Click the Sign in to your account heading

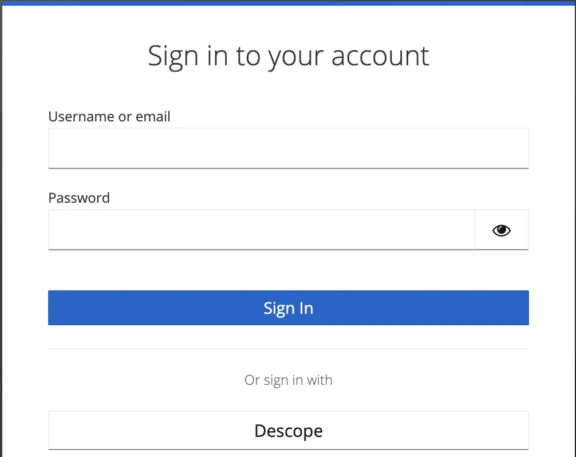coord(288,56)
